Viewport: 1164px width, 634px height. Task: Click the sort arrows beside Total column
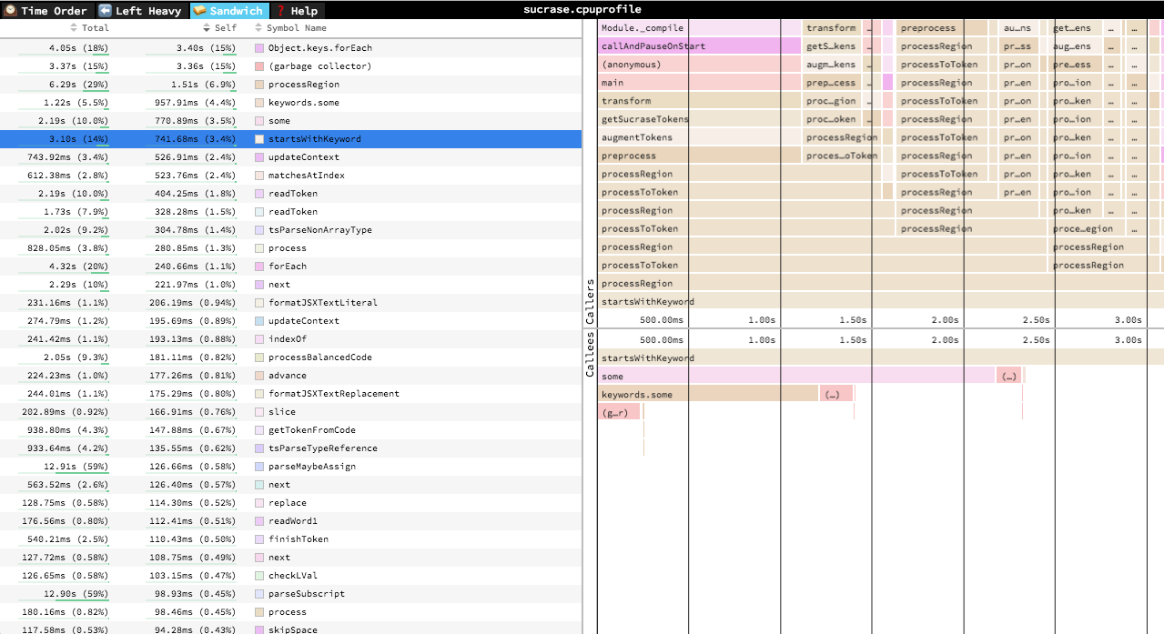coord(76,28)
